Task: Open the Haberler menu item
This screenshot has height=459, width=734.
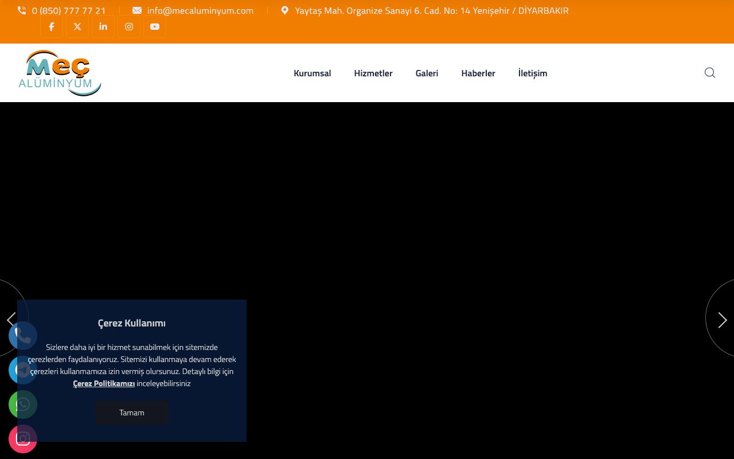Action: tap(478, 73)
